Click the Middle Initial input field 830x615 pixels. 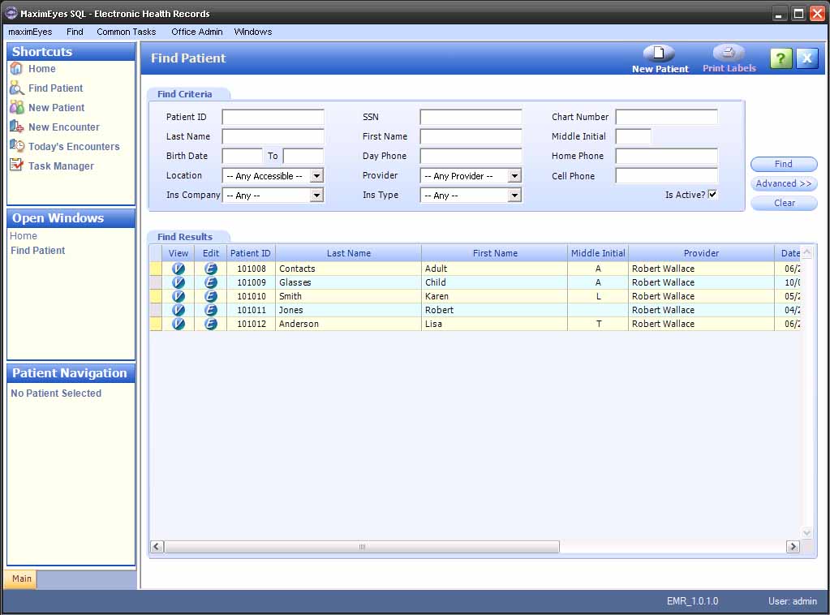(x=634, y=136)
